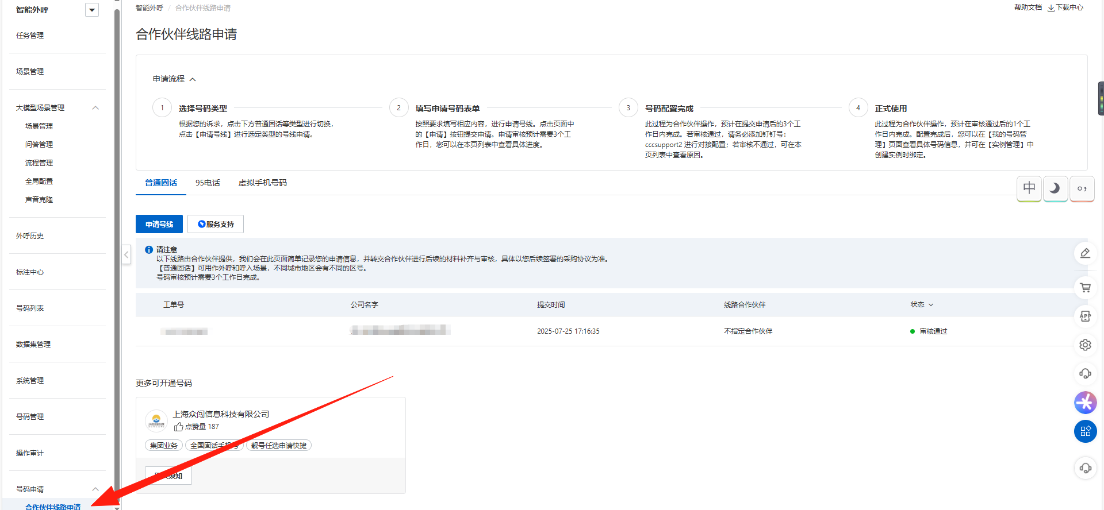Select 问答管理 submenu item

click(39, 145)
